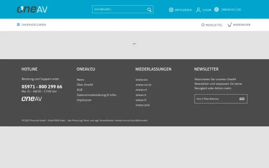Click the OneAV logo in the footer
This screenshot has width=269, height=168.
click(x=32, y=99)
